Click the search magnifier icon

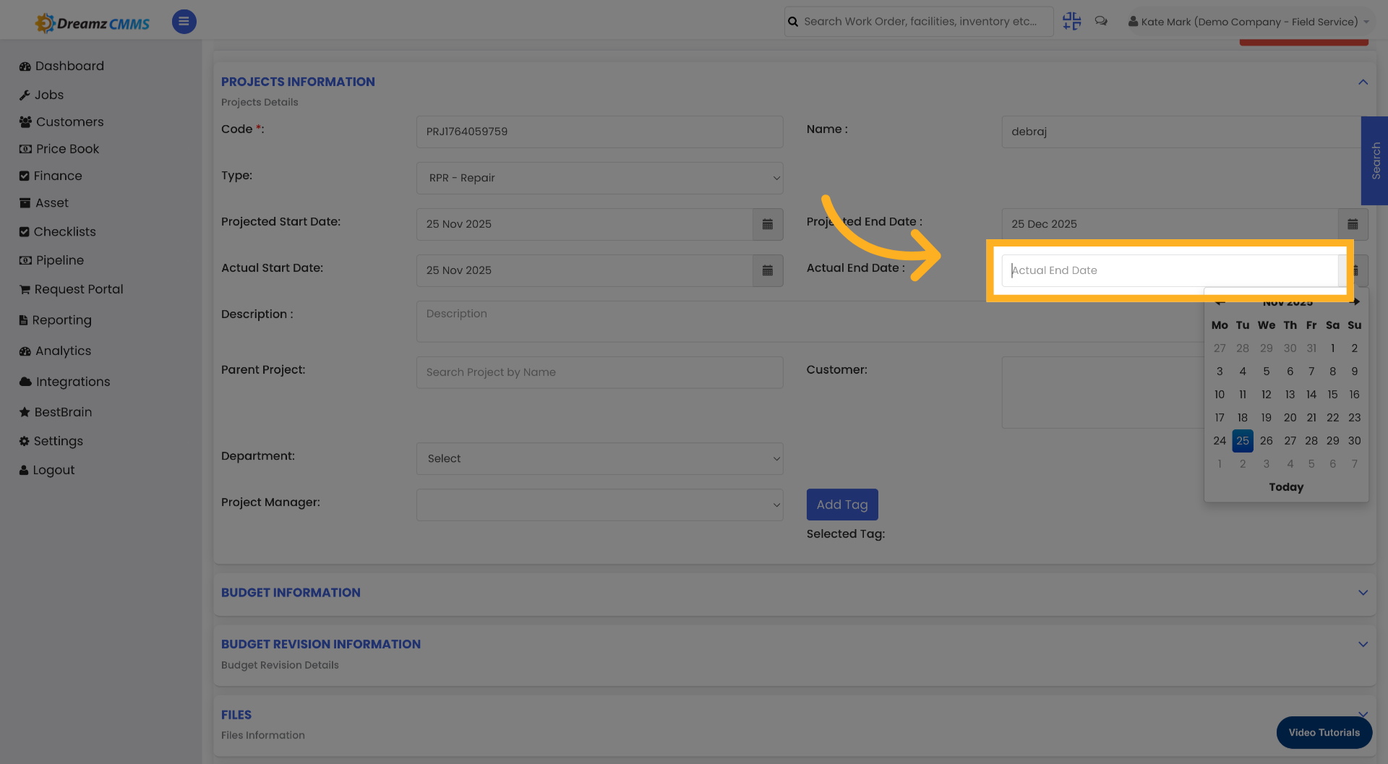pos(793,22)
